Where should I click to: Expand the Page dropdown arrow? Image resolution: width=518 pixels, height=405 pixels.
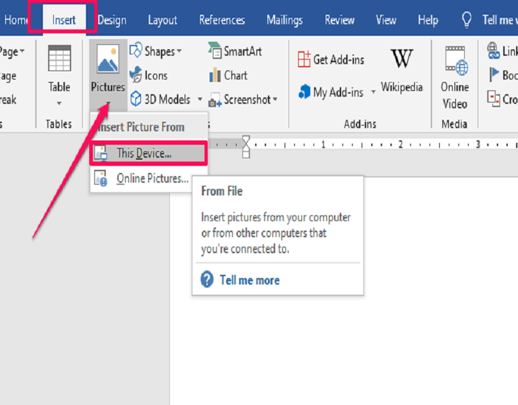point(22,51)
